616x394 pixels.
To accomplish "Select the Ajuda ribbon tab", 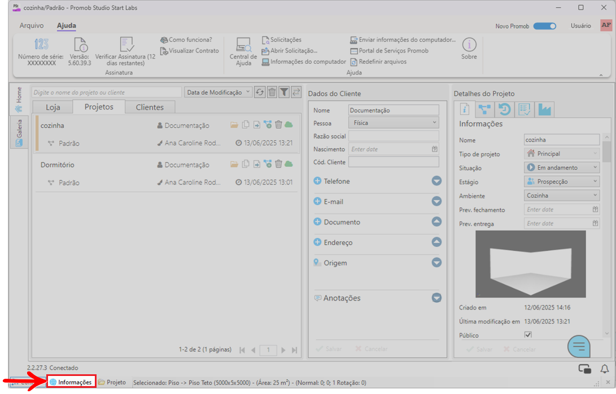I will click(x=67, y=25).
